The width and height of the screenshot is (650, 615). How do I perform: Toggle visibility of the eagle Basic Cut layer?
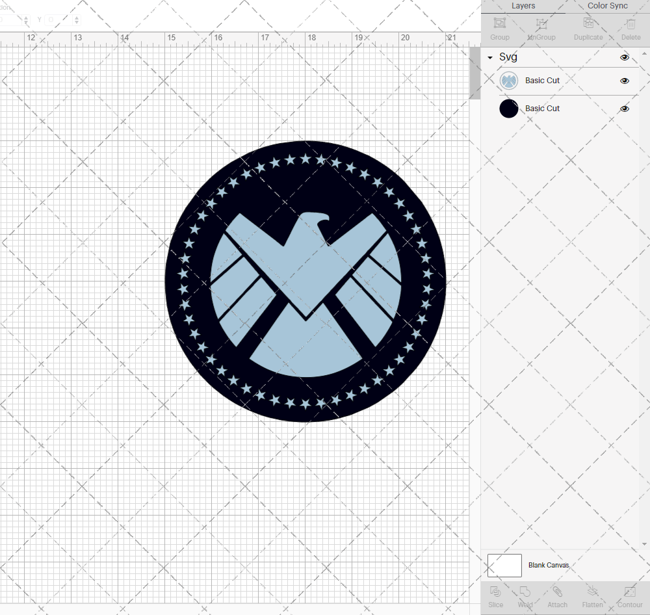point(624,81)
